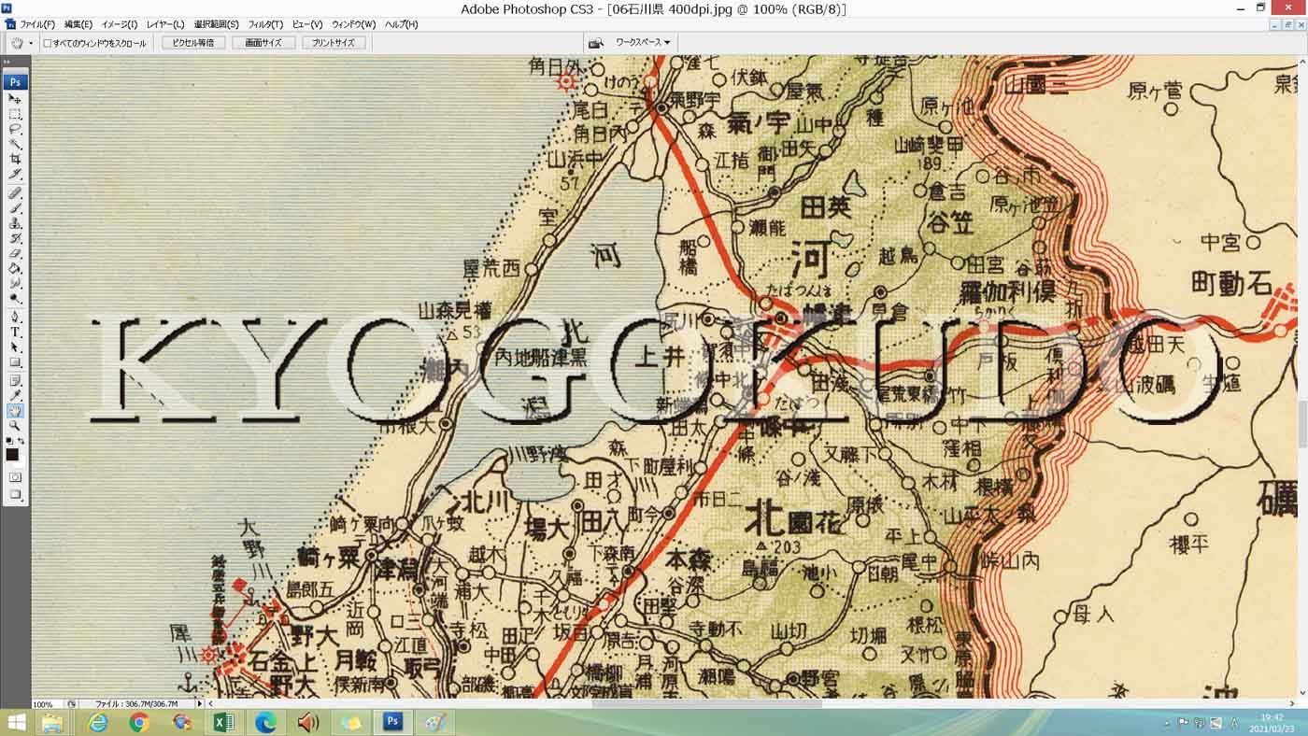Toggle Quick Mask mode
The width and height of the screenshot is (1308, 736).
coord(15,477)
